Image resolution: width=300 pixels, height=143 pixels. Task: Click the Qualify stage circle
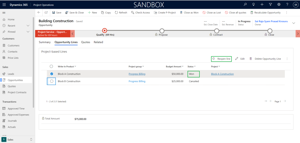coord(104,30)
